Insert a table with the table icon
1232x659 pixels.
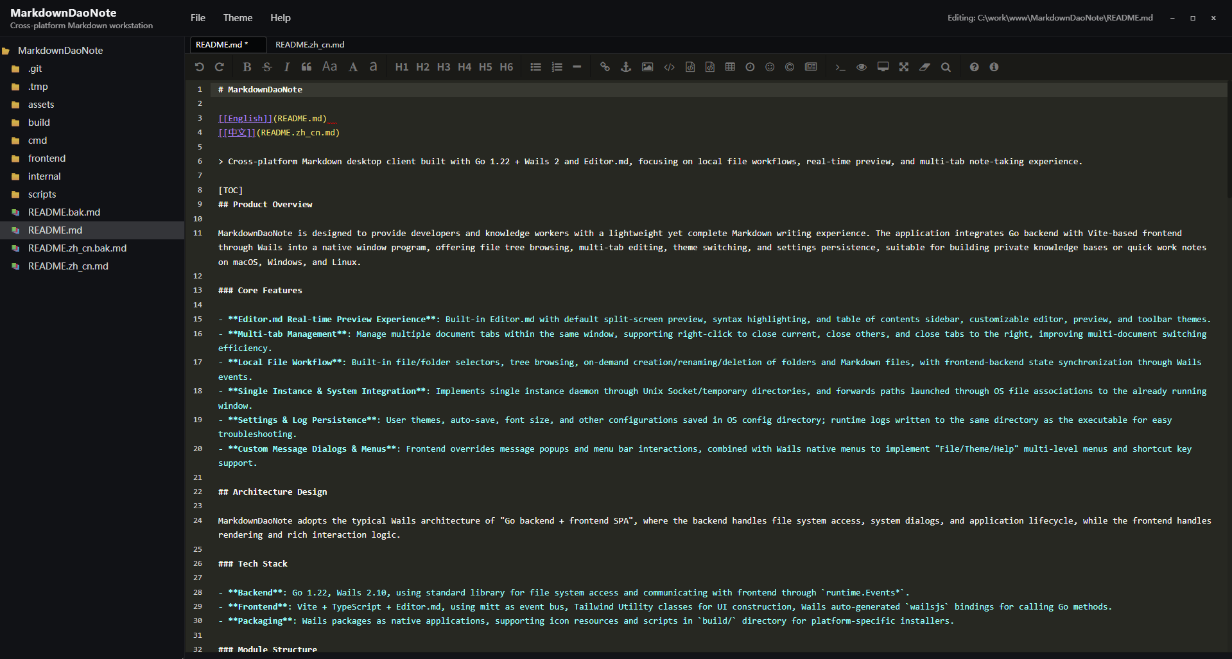coord(730,67)
